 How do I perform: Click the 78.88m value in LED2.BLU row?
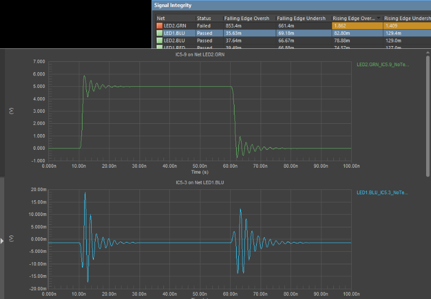tap(342, 41)
